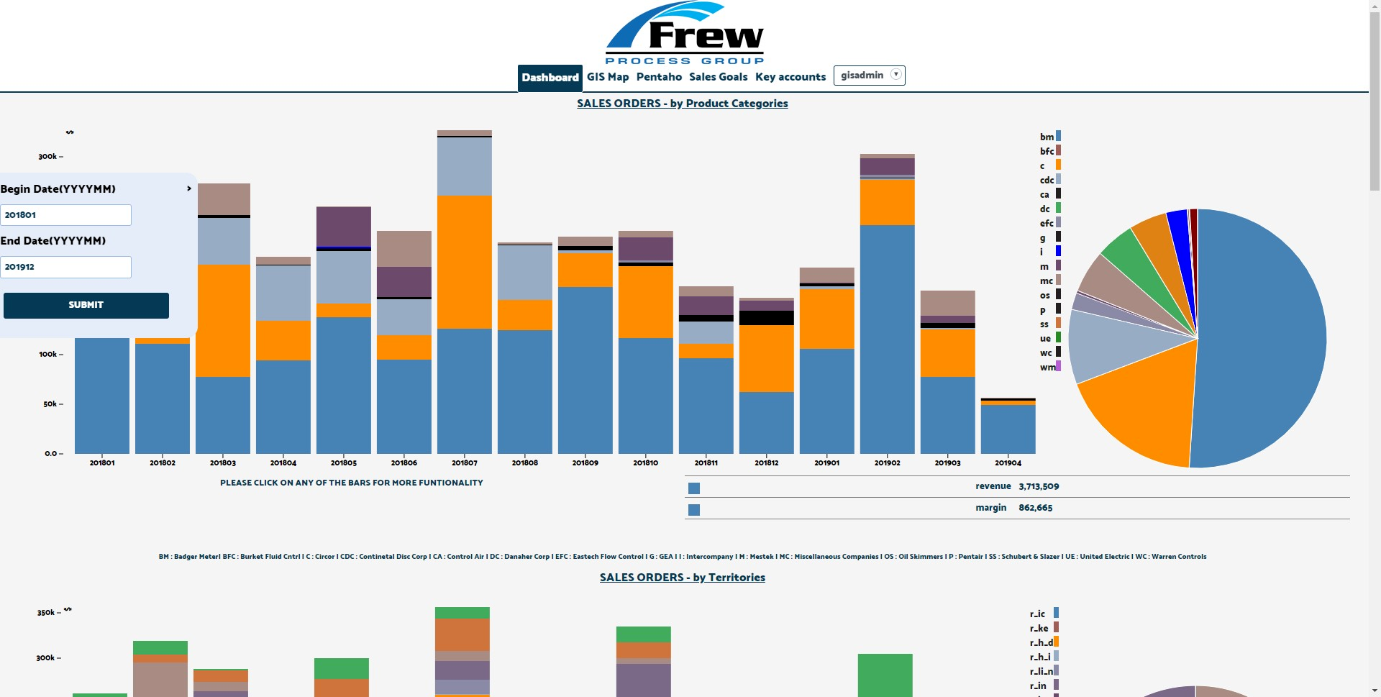
Task: Click the bfc legend color swatch
Action: click(x=1058, y=150)
